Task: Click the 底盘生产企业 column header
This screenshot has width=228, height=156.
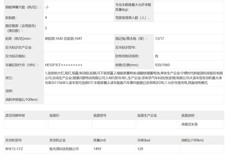Action: coord(147,115)
